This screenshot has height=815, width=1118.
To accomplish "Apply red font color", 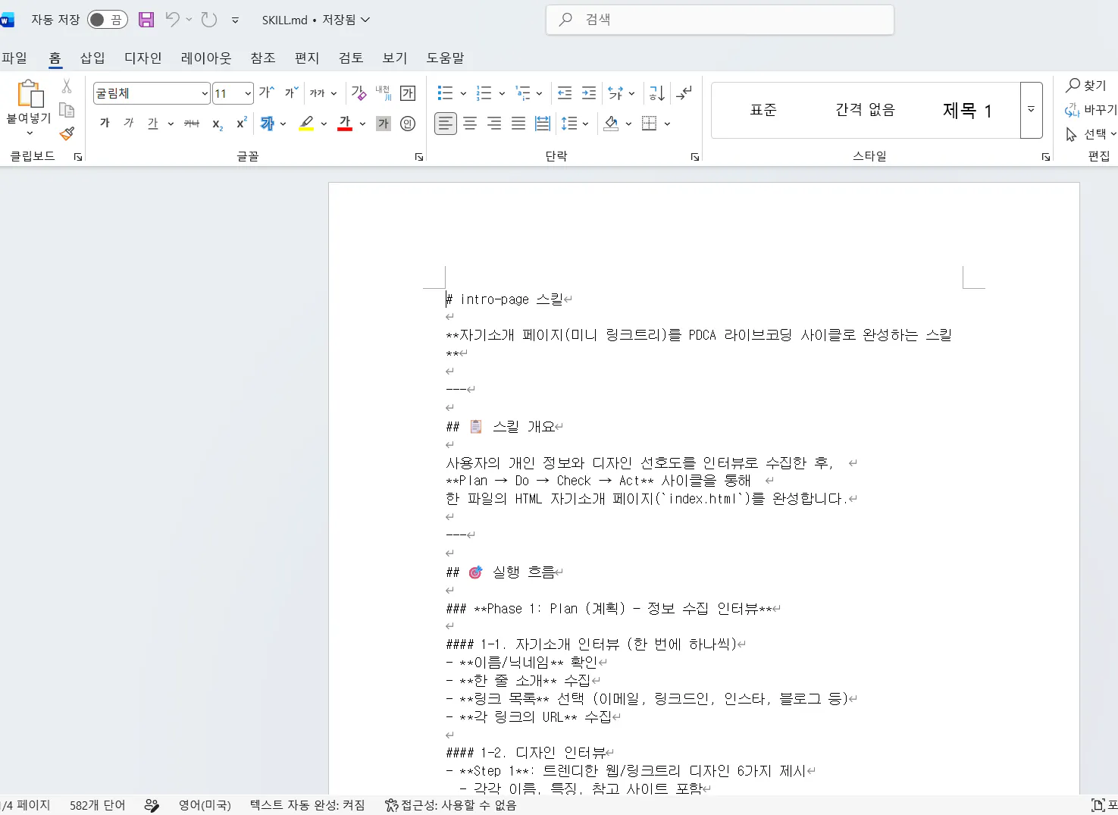I will click(345, 124).
